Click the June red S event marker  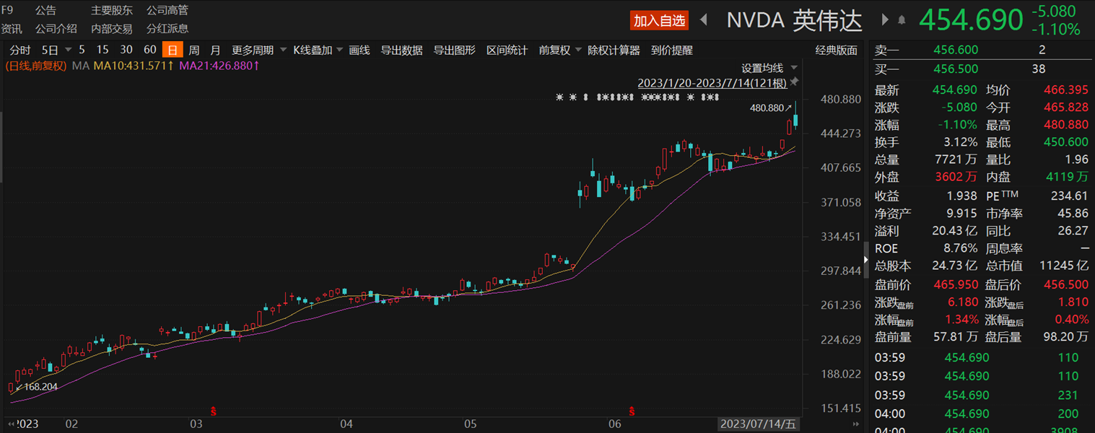coord(632,411)
